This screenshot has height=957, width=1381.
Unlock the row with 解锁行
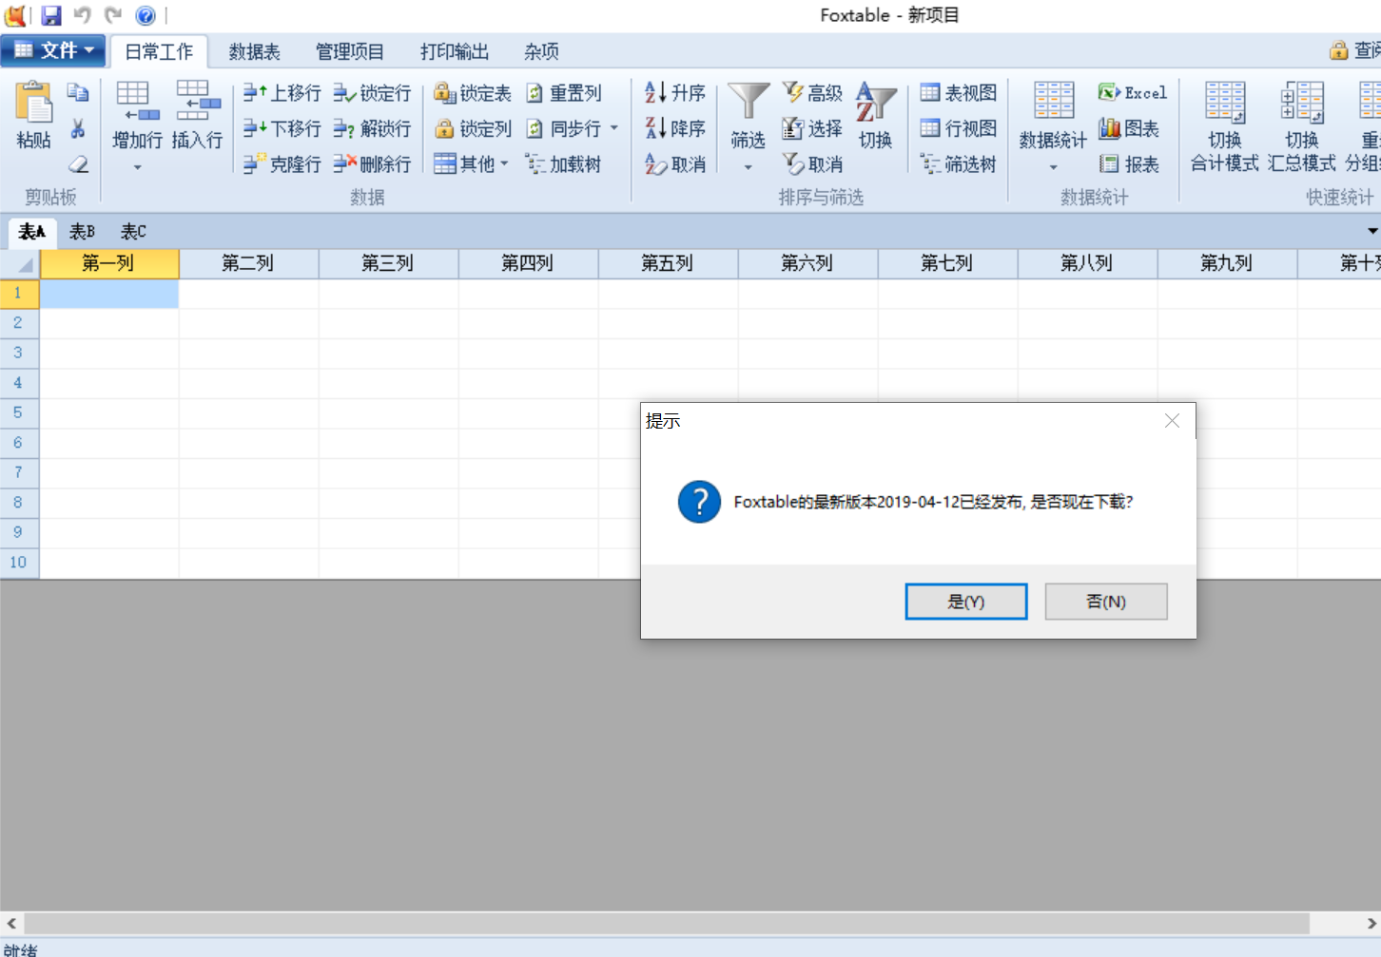tap(372, 128)
